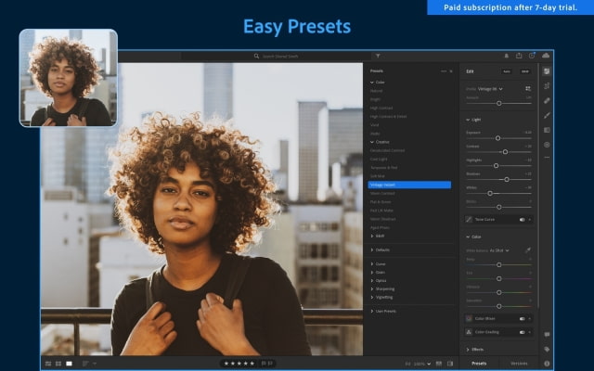
Task: Click the Auto edit button
Action: click(x=507, y=70)
